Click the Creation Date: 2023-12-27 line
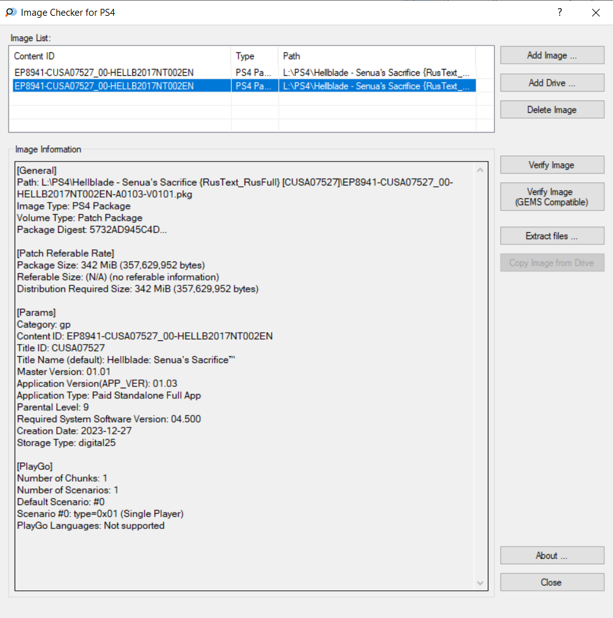Image resolution: width=613 pixels, height=618 pixels. [x=74, y=431]
